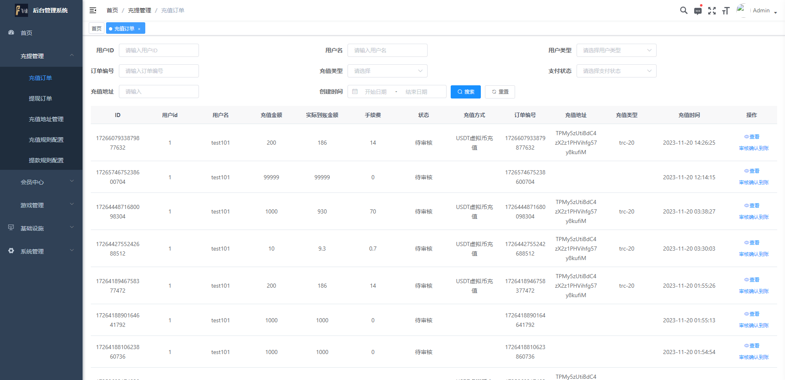
Task: Open the message notification icon
Action: 698,11
